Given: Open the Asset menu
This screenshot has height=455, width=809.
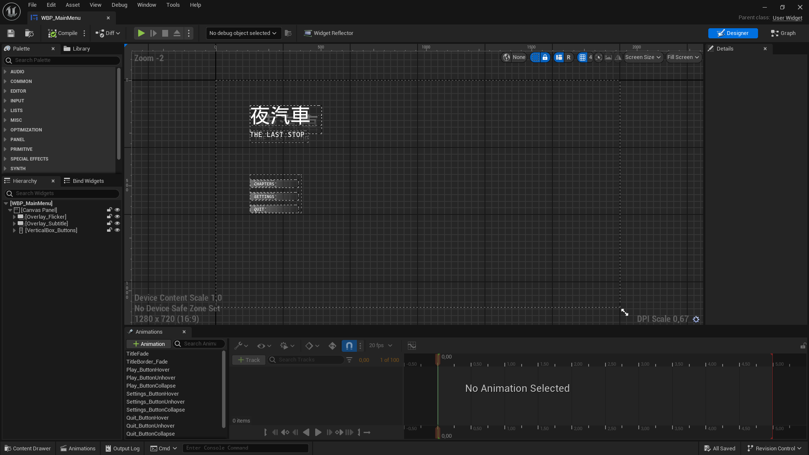Looking at the screenshot, I should [x=72, y=5].
